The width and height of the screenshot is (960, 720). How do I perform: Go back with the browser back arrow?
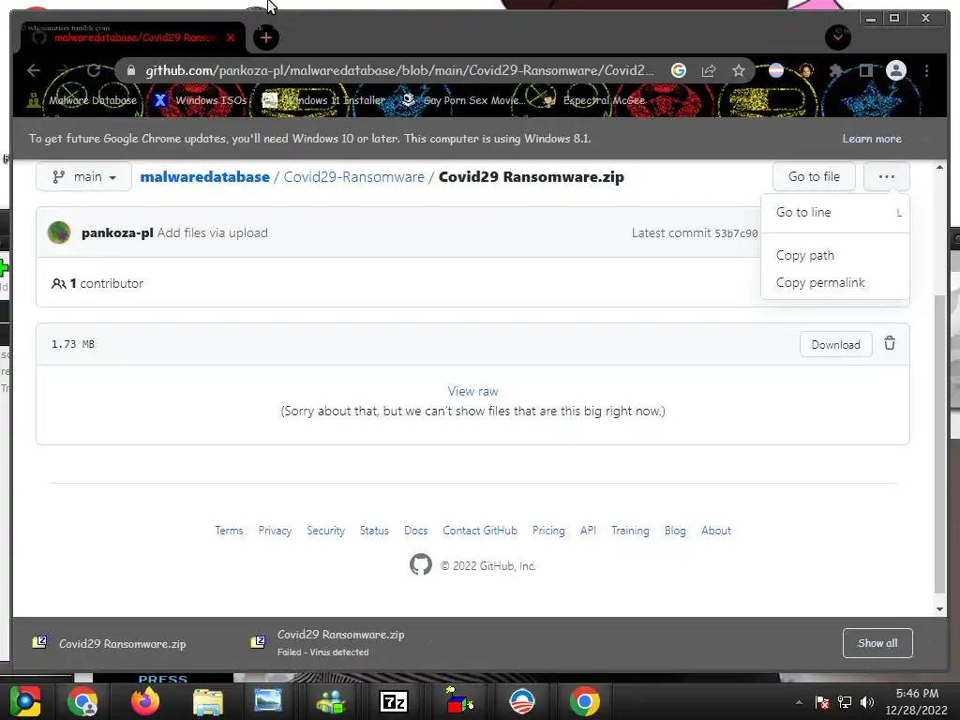(34, 70)
